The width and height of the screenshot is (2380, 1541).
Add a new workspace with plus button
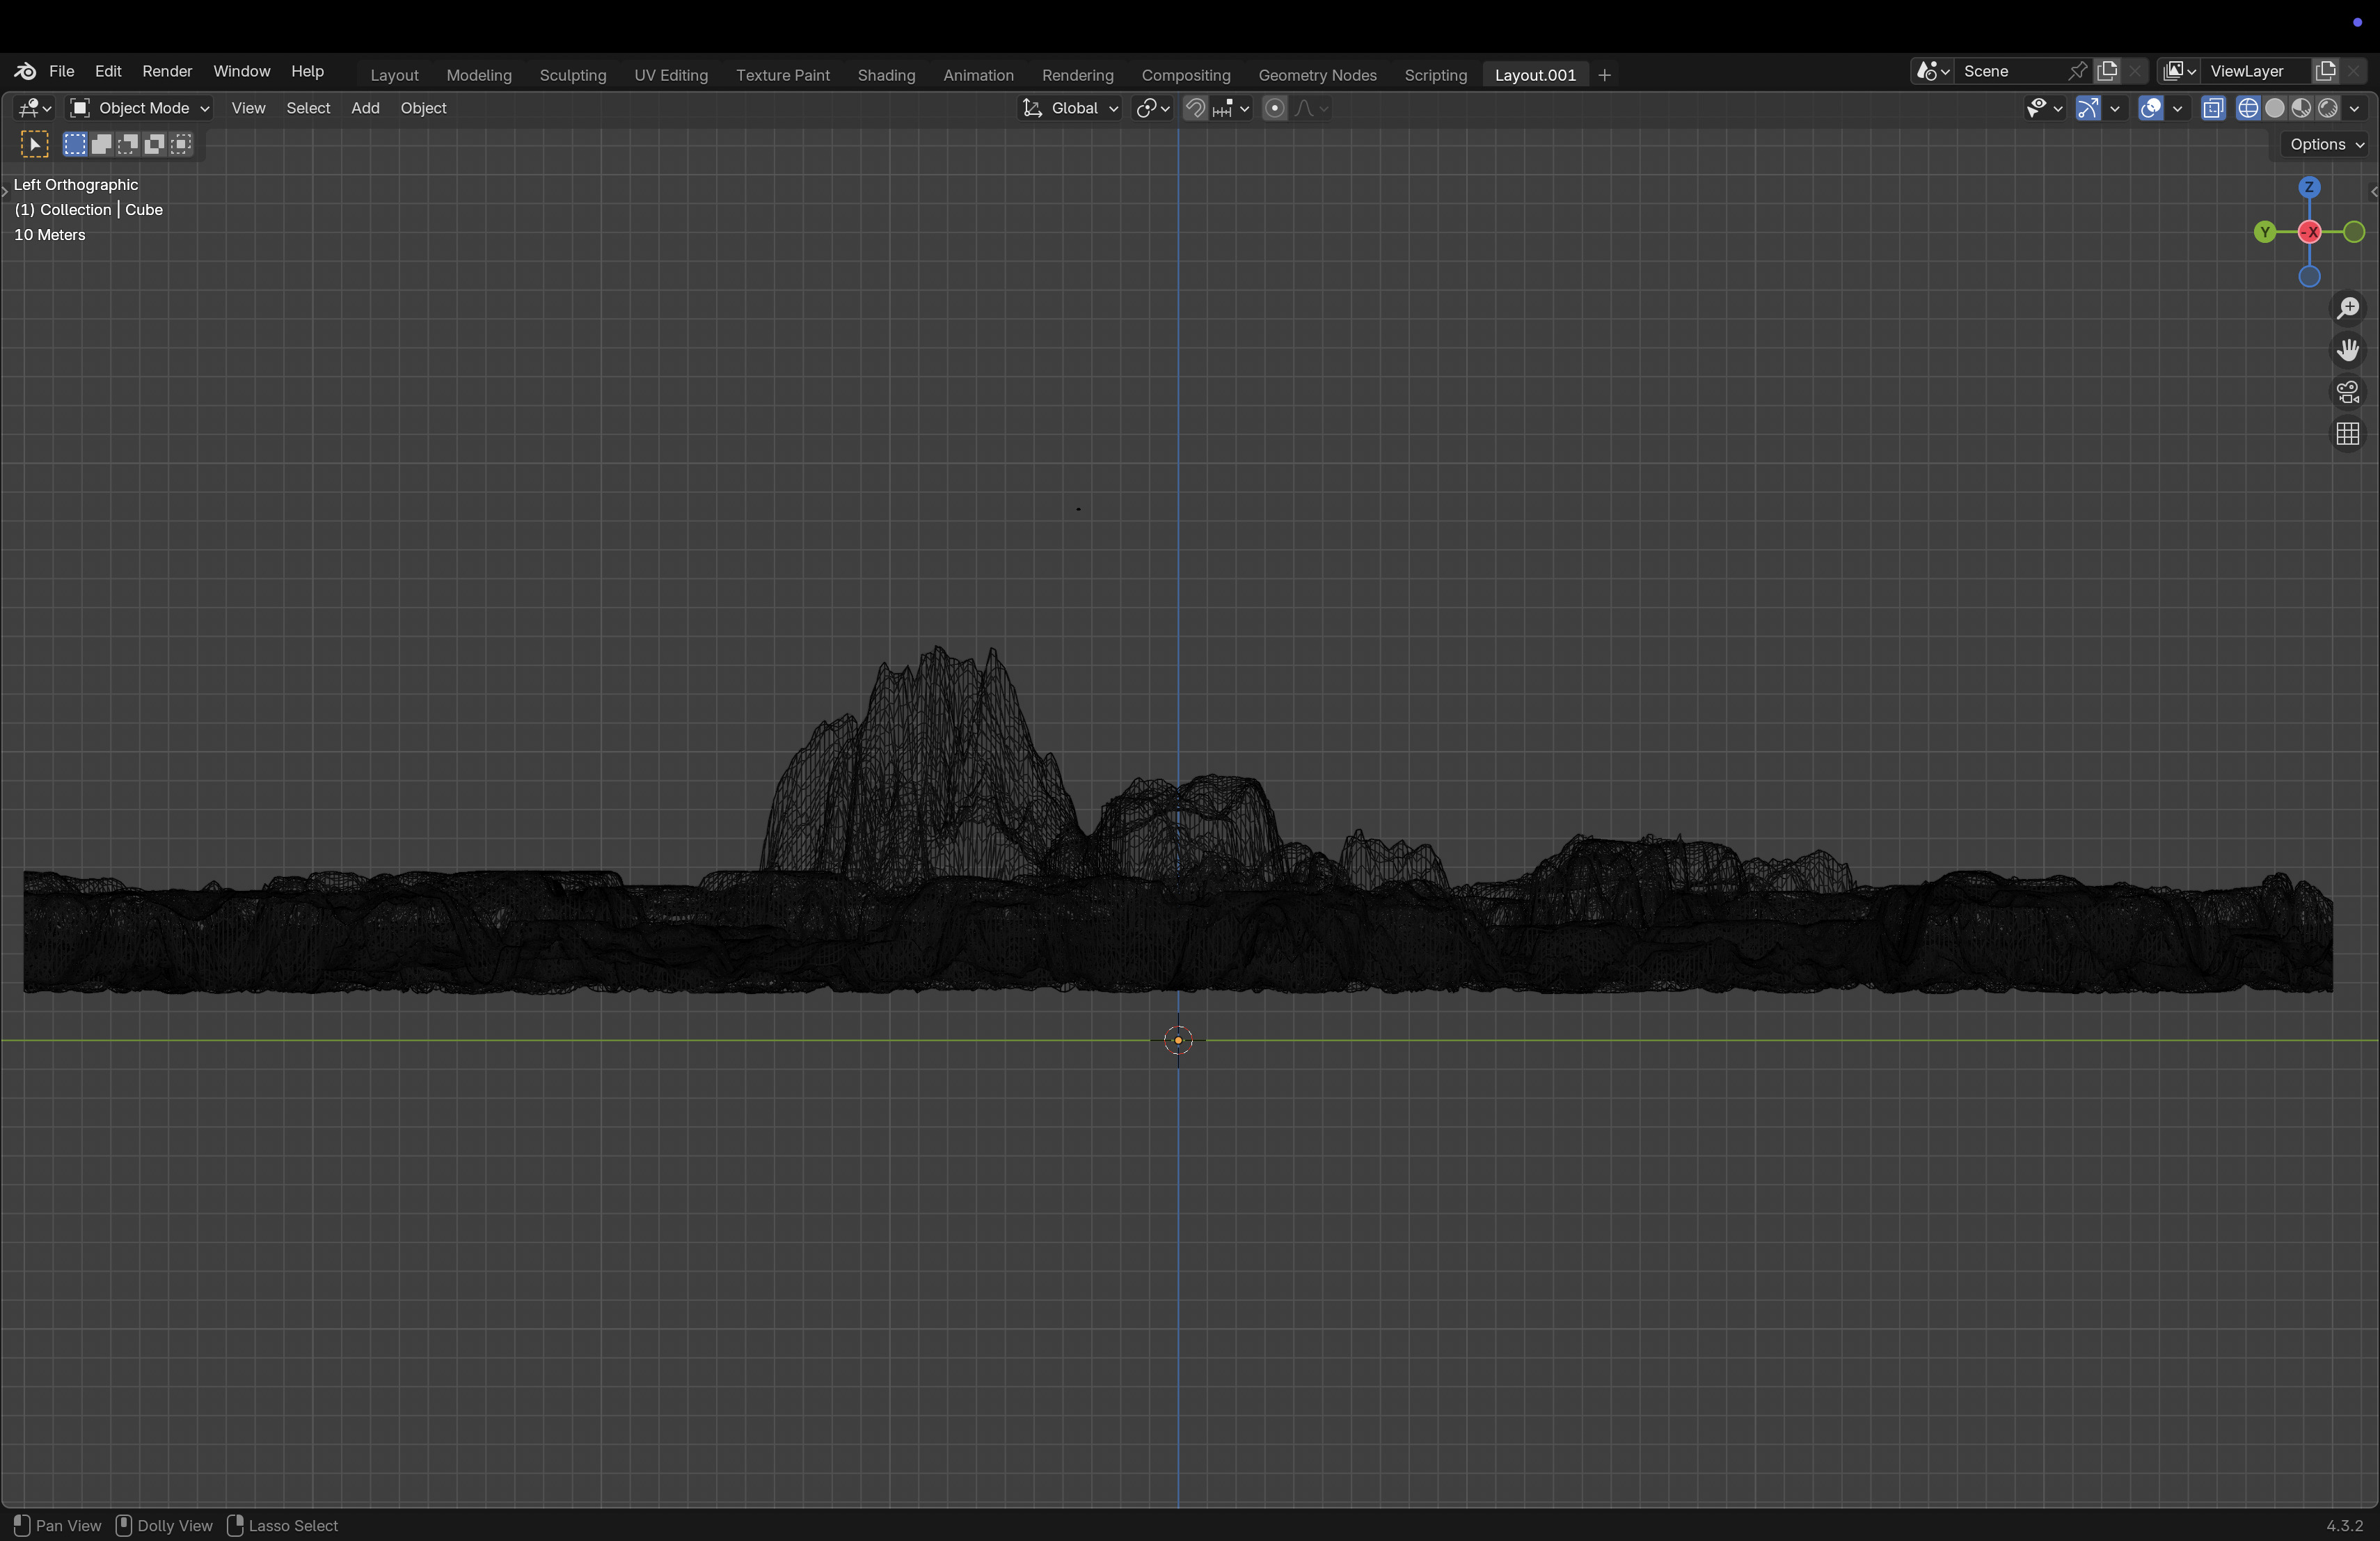pyautogui.click(x=1605, y=75)
